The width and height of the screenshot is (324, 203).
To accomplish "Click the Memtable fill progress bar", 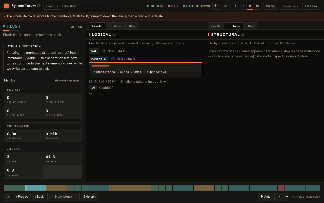I will point(146,66).
